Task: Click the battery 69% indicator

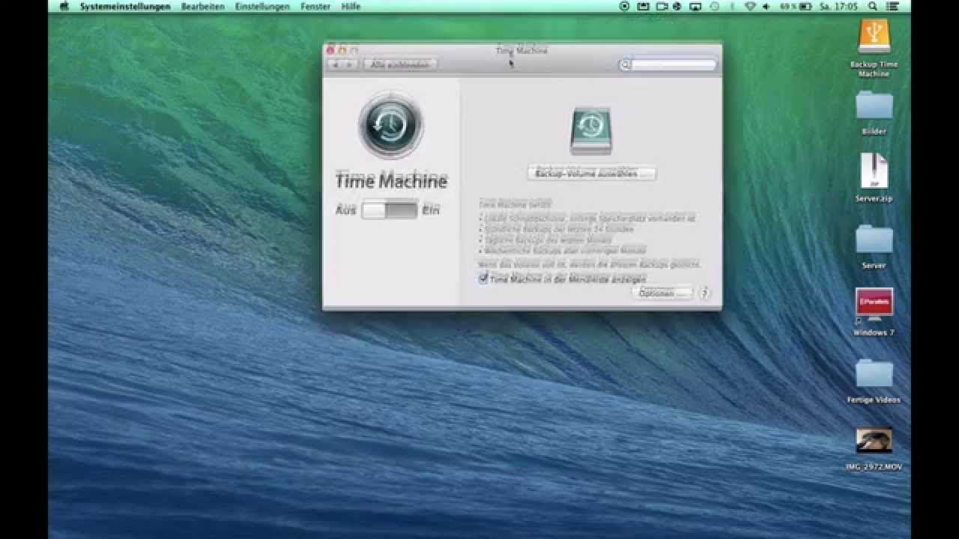Action: click(x=795, y=6)
